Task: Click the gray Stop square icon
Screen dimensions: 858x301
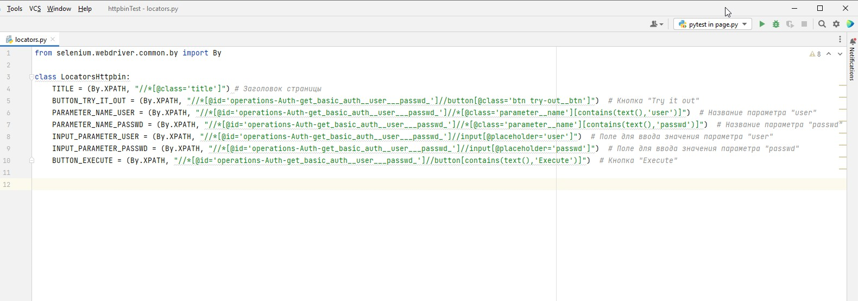Action: click(804, 24)
